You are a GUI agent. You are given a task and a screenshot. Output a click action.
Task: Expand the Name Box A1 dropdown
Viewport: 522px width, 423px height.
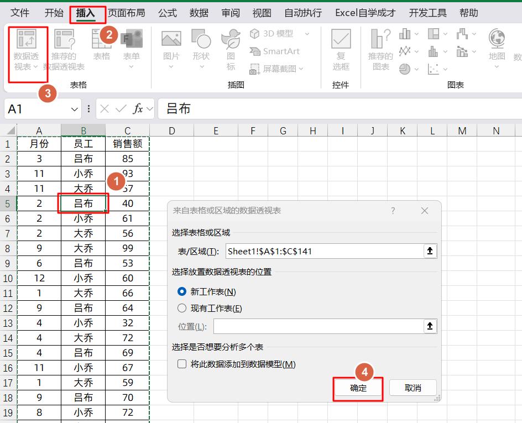75,109
